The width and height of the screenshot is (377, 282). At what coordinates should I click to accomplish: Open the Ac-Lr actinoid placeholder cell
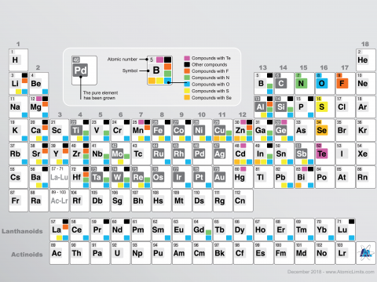click(60, 201)
